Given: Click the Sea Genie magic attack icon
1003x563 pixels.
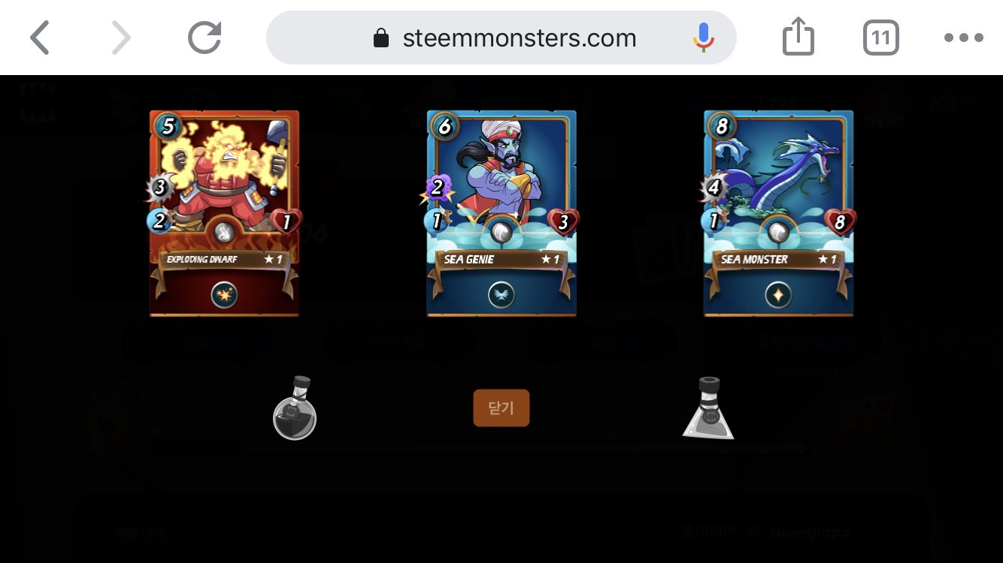Looking at the screenshot, I should pos(437,188).
